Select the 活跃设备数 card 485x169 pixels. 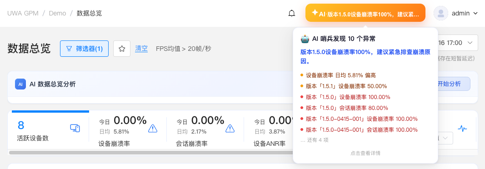coord(50,130)
